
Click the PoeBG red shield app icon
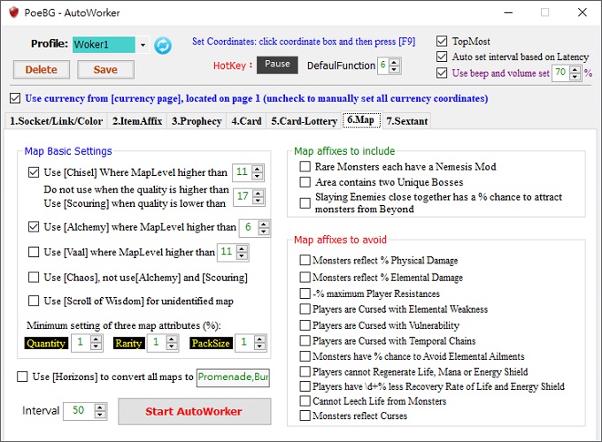(x=14, y=12)
